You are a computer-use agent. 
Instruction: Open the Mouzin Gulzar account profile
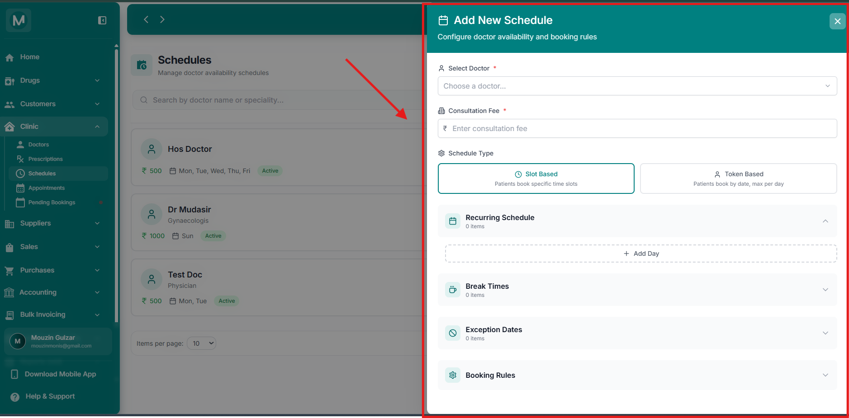(58, 341)
